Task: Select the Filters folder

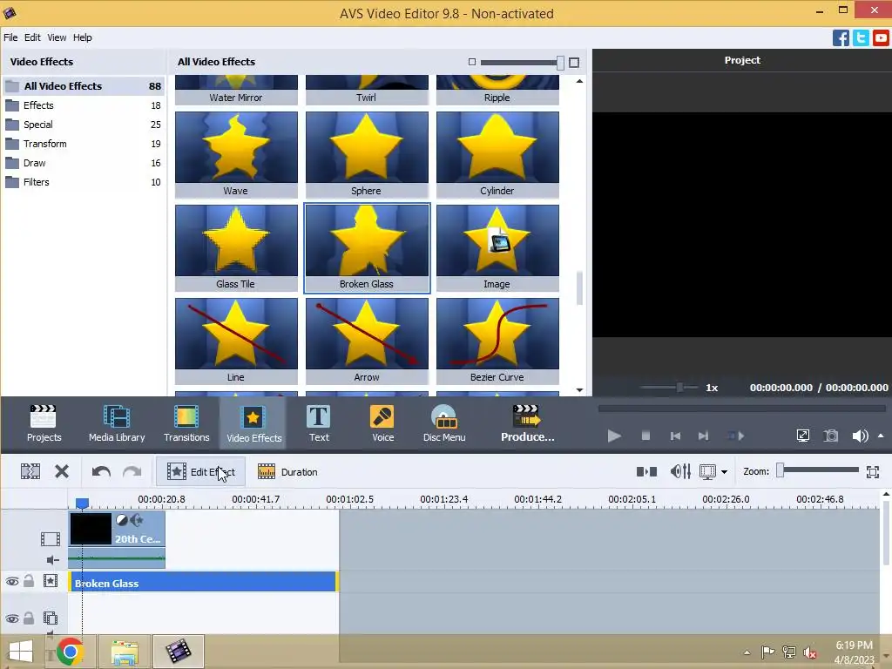Action: [84, 182]
